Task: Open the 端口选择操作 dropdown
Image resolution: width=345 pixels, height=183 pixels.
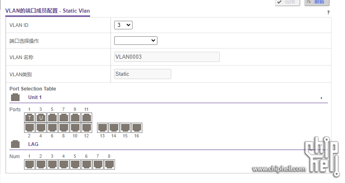Action: click(x=136, y=40)
